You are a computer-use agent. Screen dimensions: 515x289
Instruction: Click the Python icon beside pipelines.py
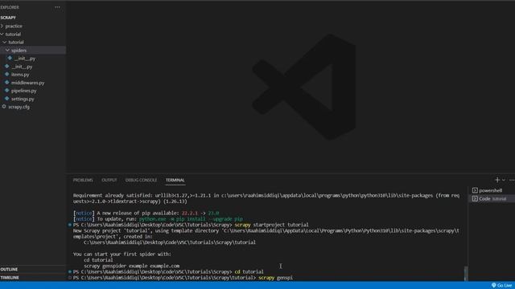pyautogui.click(x=7, y=91)
